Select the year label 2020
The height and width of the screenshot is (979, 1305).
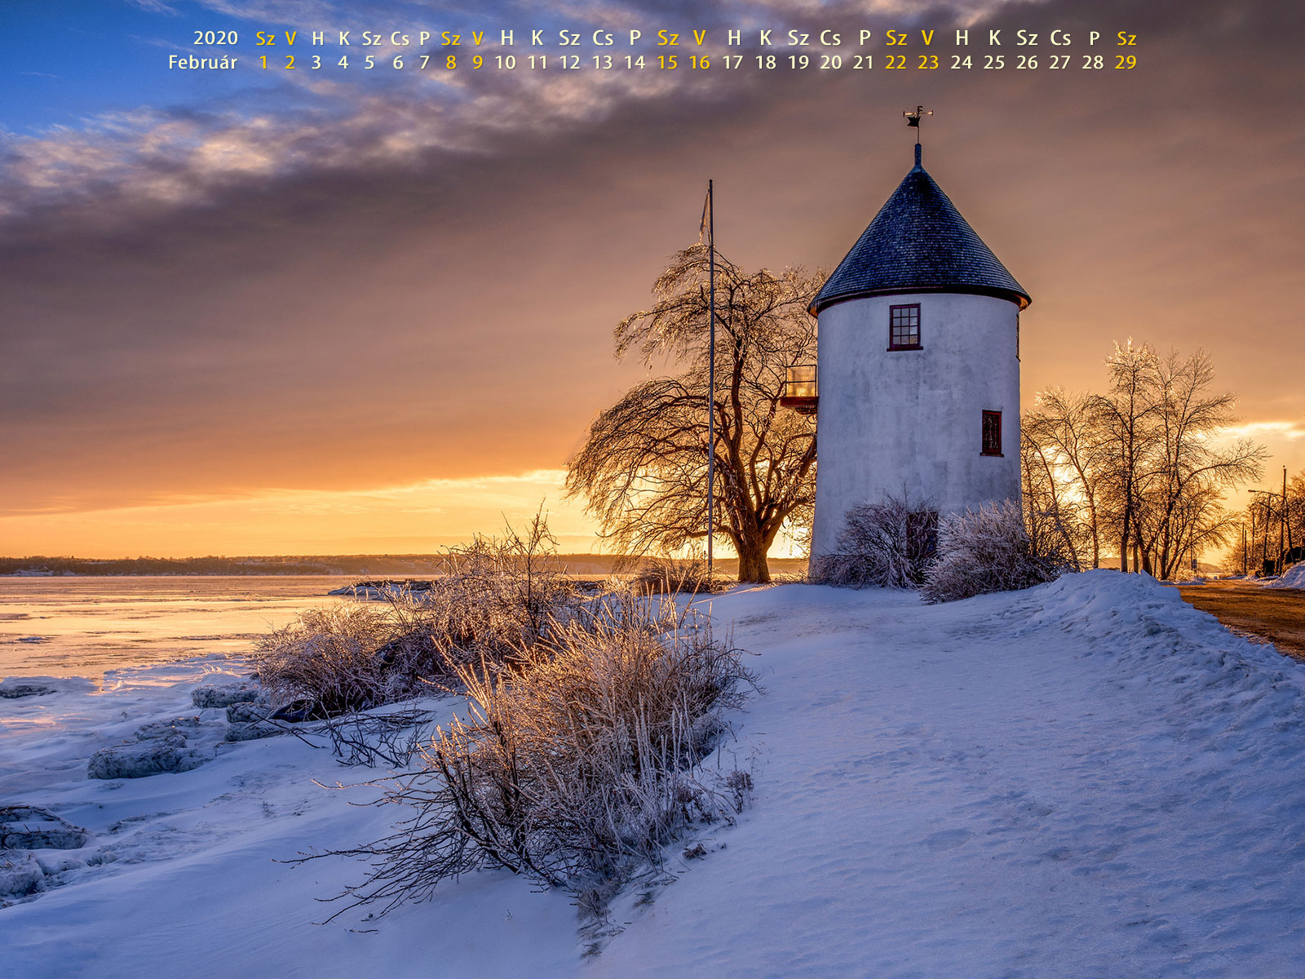click(x=215, y=38)
